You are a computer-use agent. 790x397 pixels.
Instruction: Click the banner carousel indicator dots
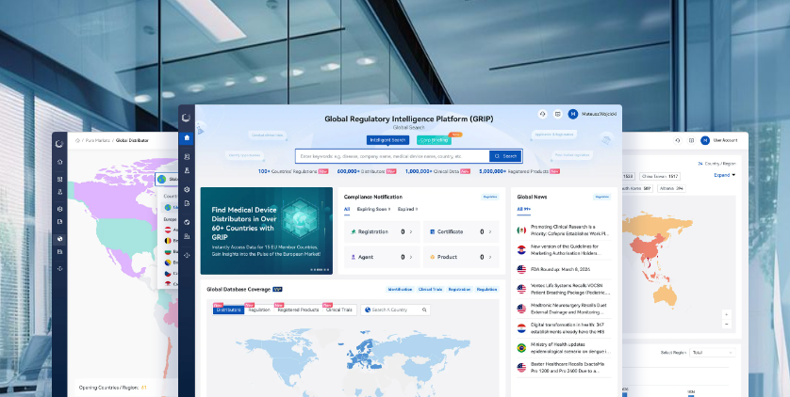click(x=320, y=270)
